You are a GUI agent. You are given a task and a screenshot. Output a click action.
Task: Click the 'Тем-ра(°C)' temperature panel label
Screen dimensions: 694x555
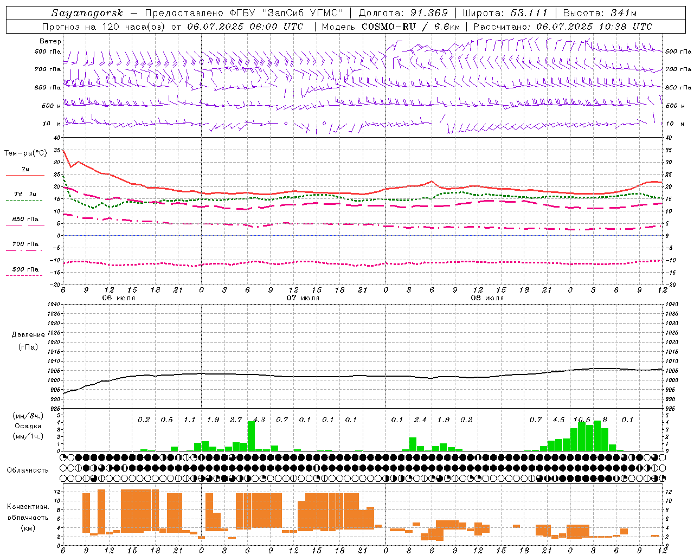click(x=25, y=153)
